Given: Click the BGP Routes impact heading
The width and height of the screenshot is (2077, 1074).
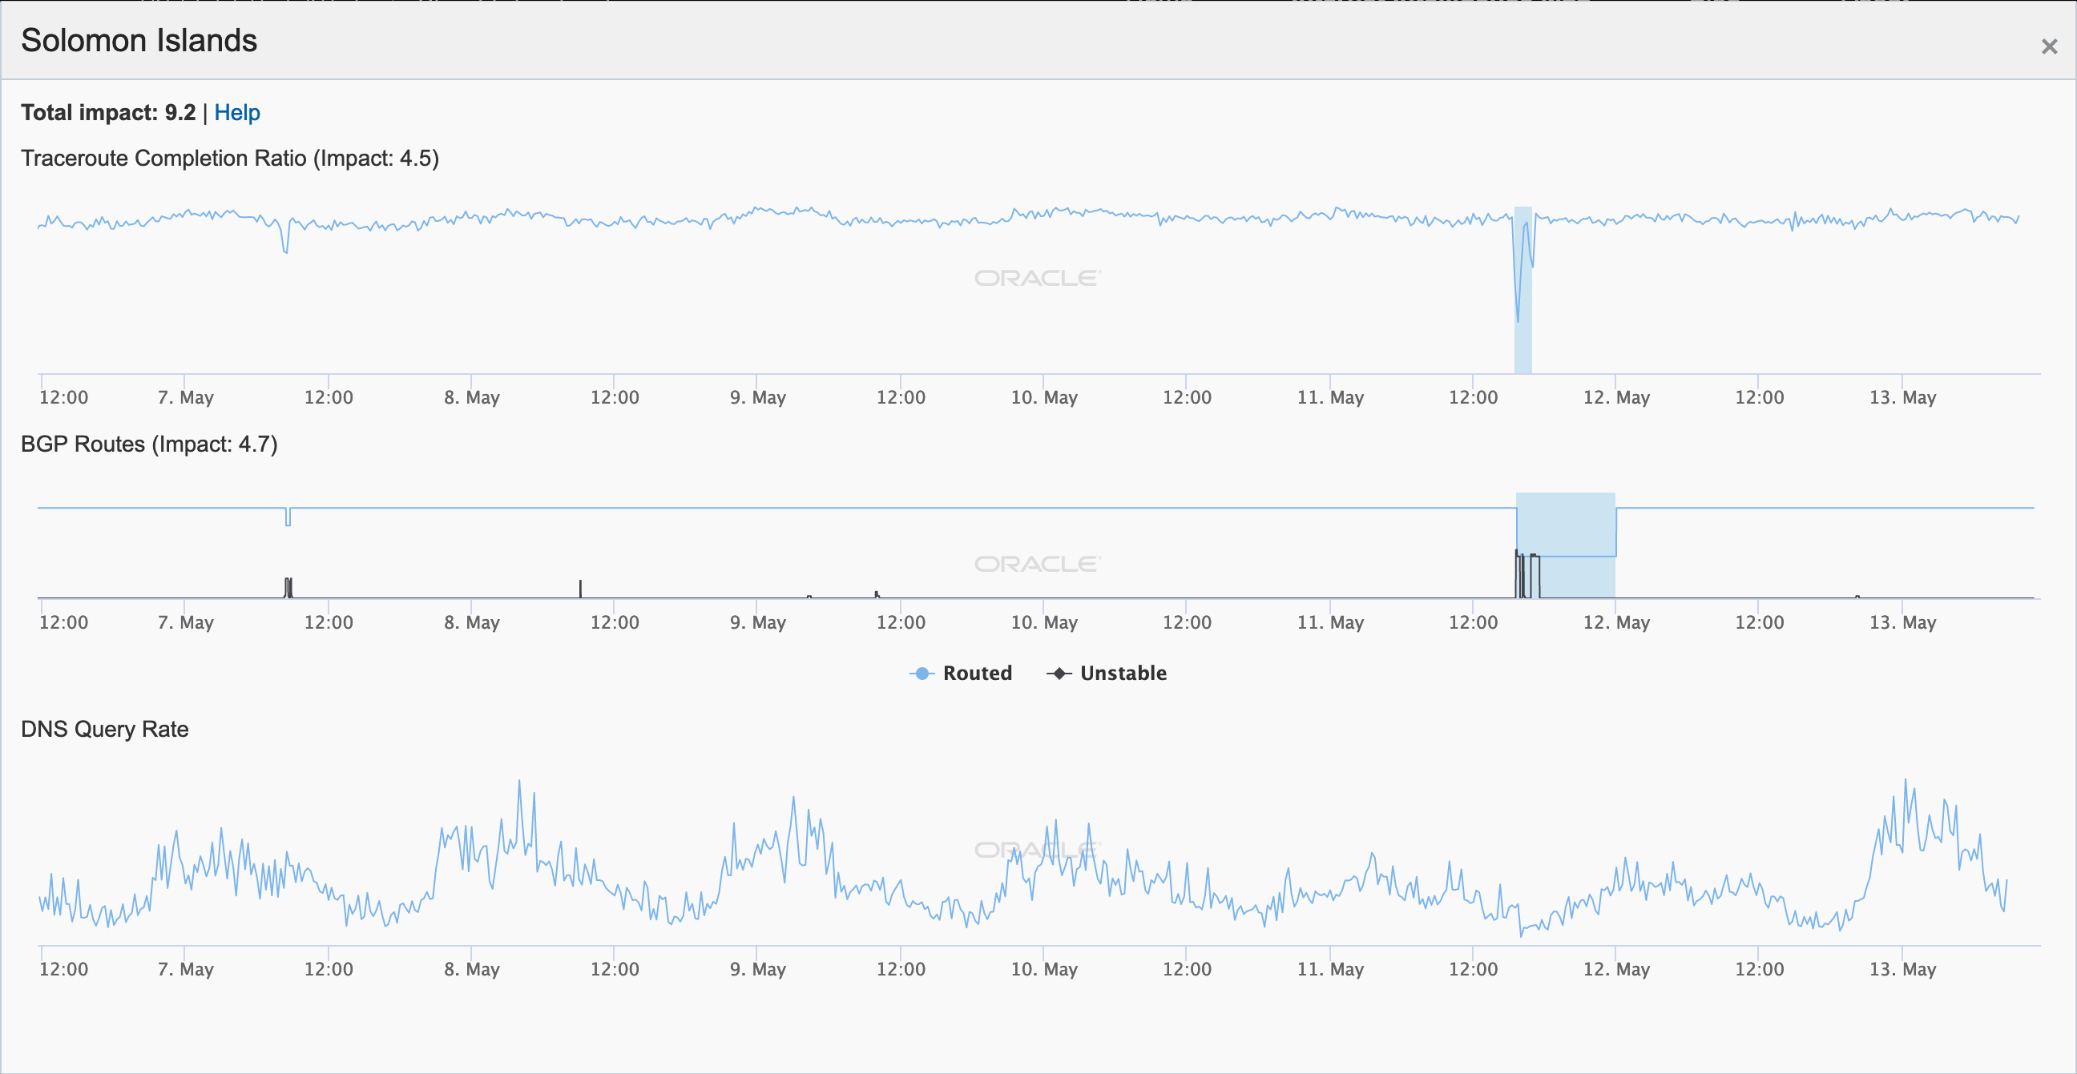Looking at the screenshot, I should [x=149, y=444].
